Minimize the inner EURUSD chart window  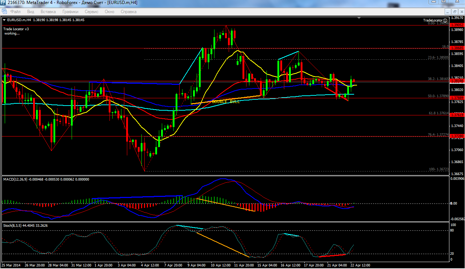[448, 12]
